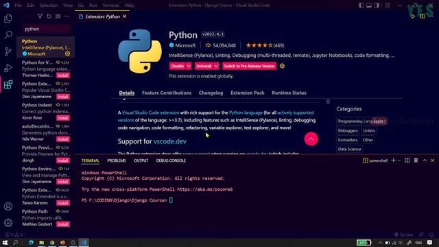Open the Extensions view icon
This screenshot has width=439, height=247.
tap(8, 84)
